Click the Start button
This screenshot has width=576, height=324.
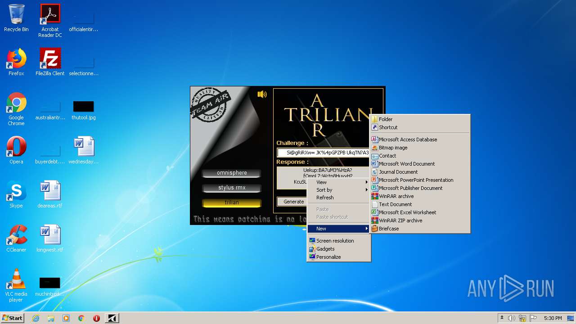tap(13, 318)
